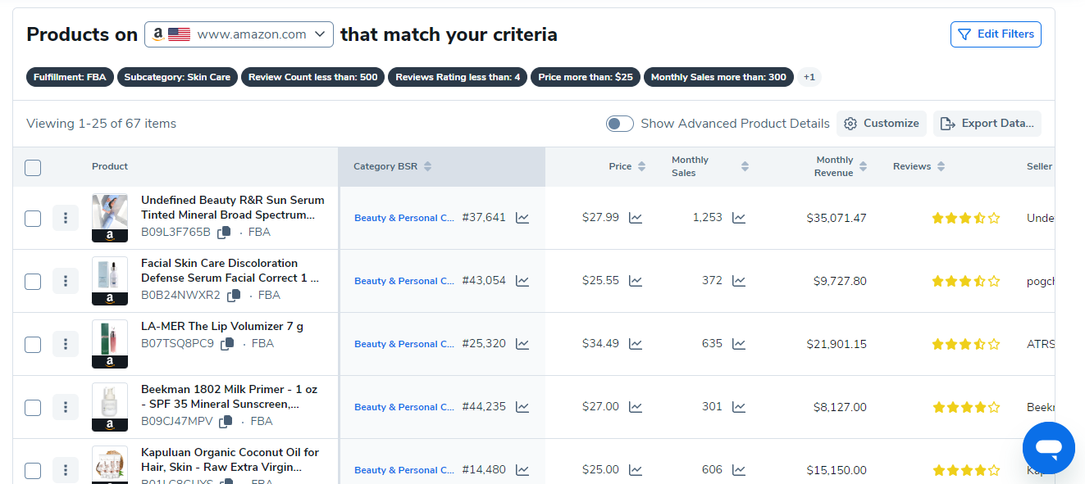Open three-dot menu for Kapuluan Coconut Oil
The width and height of the screenshot is (1085, 484).
[x=66, y=470]
